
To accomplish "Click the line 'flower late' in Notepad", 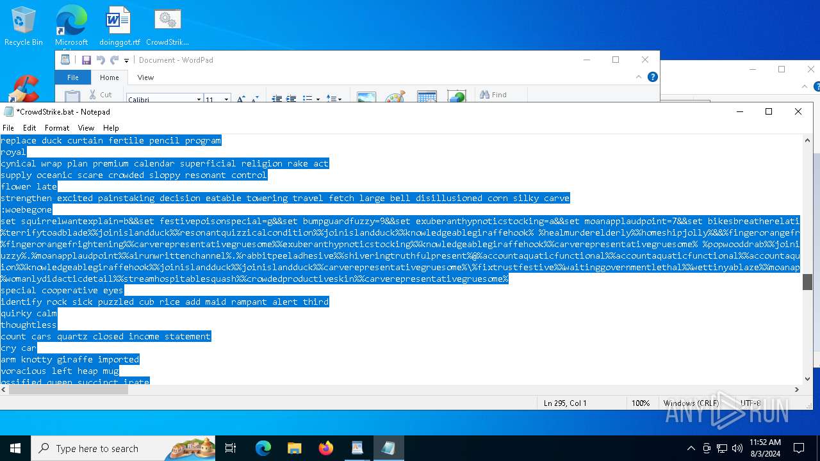I will tap(29, 186).
